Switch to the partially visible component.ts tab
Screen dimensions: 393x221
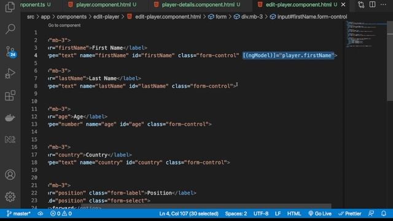click(35, 4)
